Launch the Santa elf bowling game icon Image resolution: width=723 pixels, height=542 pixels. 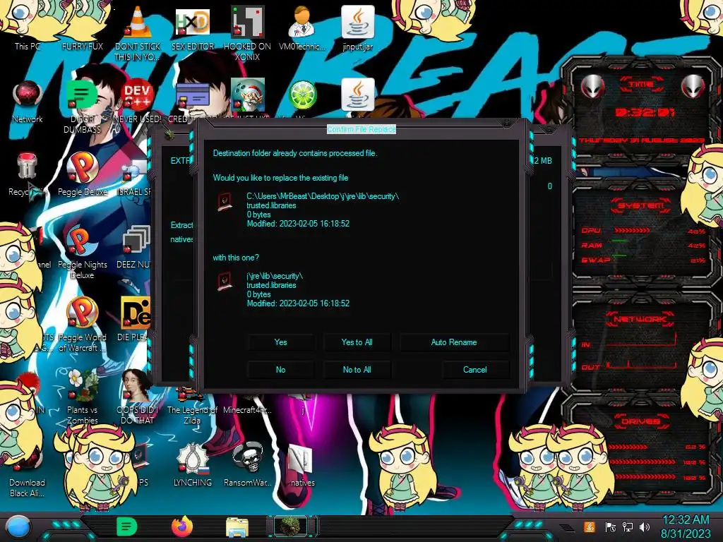point(247,95)
